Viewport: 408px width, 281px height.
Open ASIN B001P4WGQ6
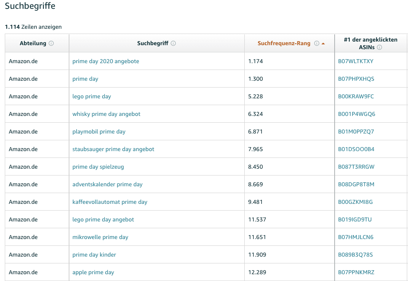click(357, 114)
